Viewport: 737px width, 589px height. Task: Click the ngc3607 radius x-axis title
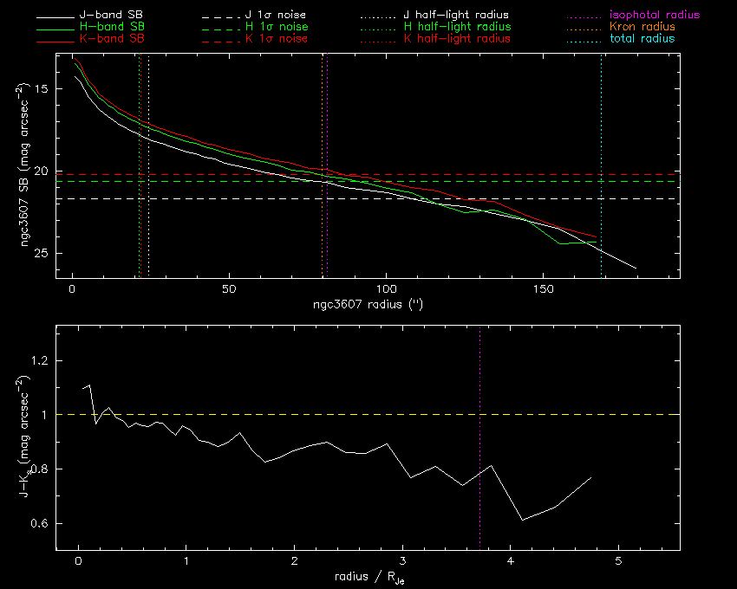click(368, 306)
